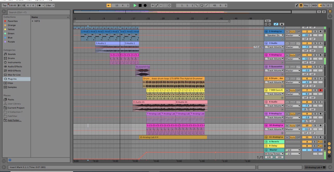Open Packs under Places
334x172 pixels.
(11, 99)
